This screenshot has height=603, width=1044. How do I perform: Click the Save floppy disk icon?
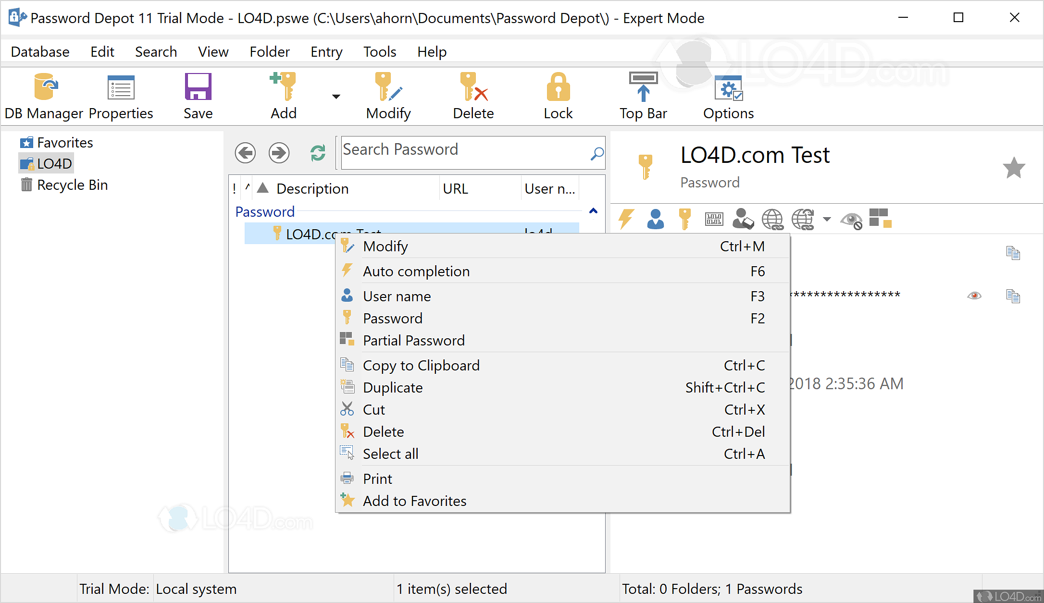(198, 87)
